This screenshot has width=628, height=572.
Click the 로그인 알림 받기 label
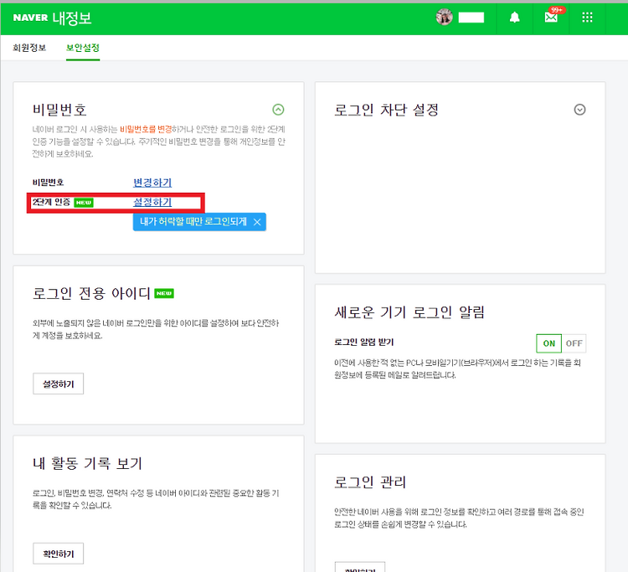(x=363, y=342)
